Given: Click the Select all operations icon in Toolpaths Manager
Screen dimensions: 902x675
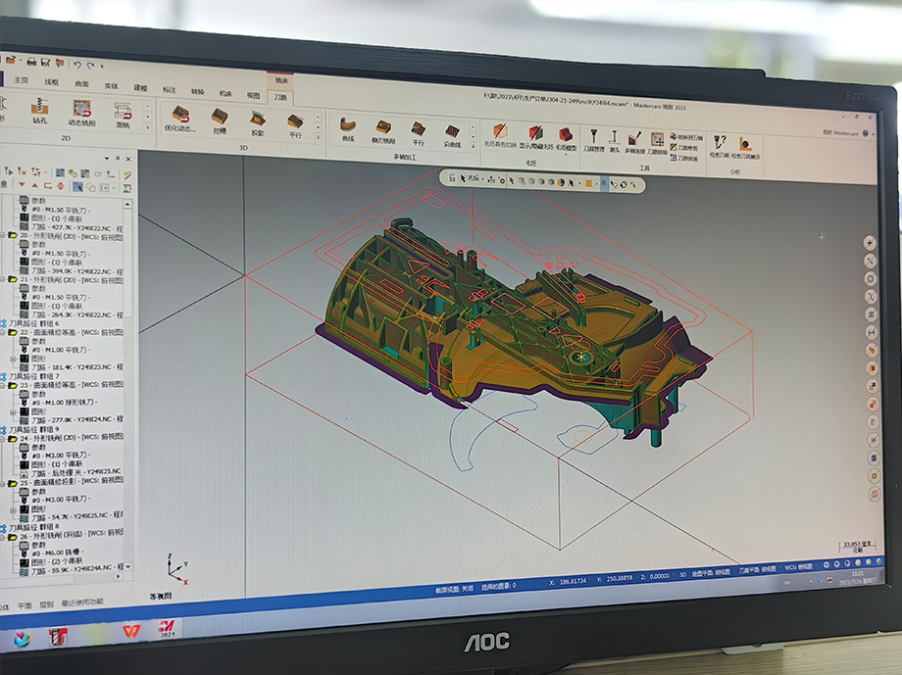Looking at the screenshot, I should coord(8,170).
